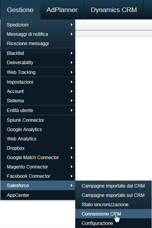
Task: Expand the Dropbox submenu arrow
Action: point(71,148)
